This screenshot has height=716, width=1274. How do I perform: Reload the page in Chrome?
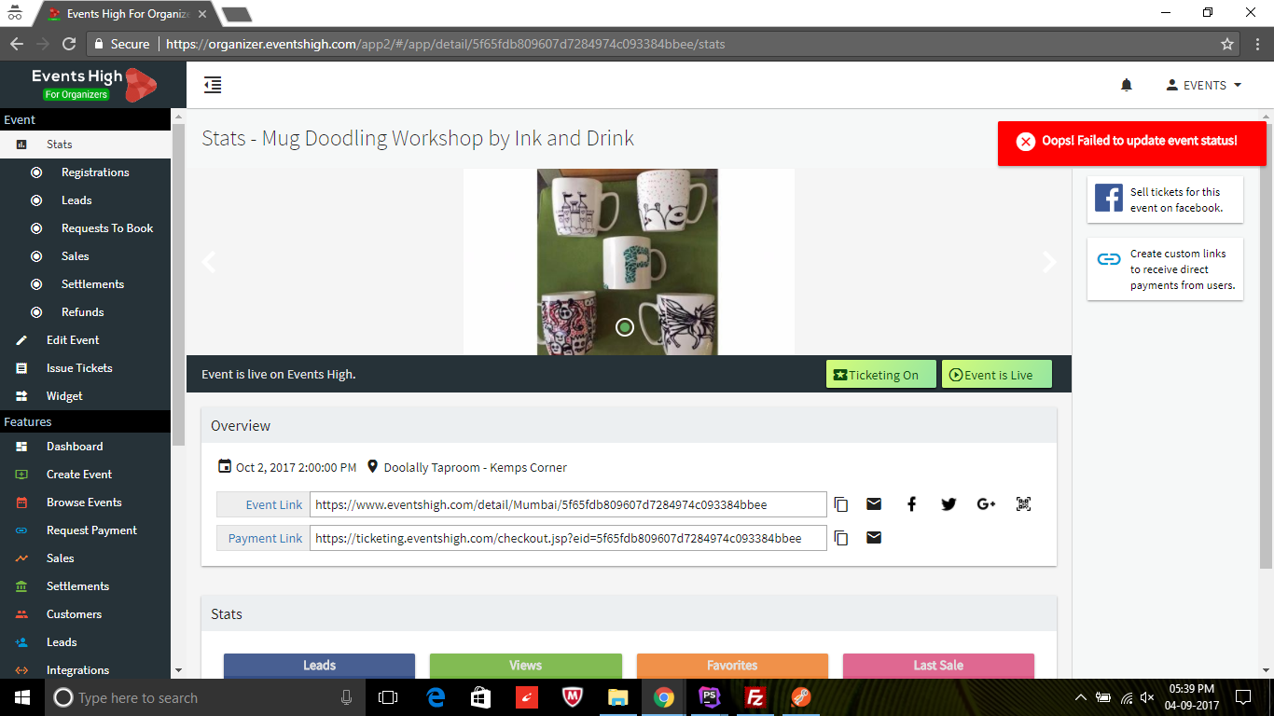[69, 44]
